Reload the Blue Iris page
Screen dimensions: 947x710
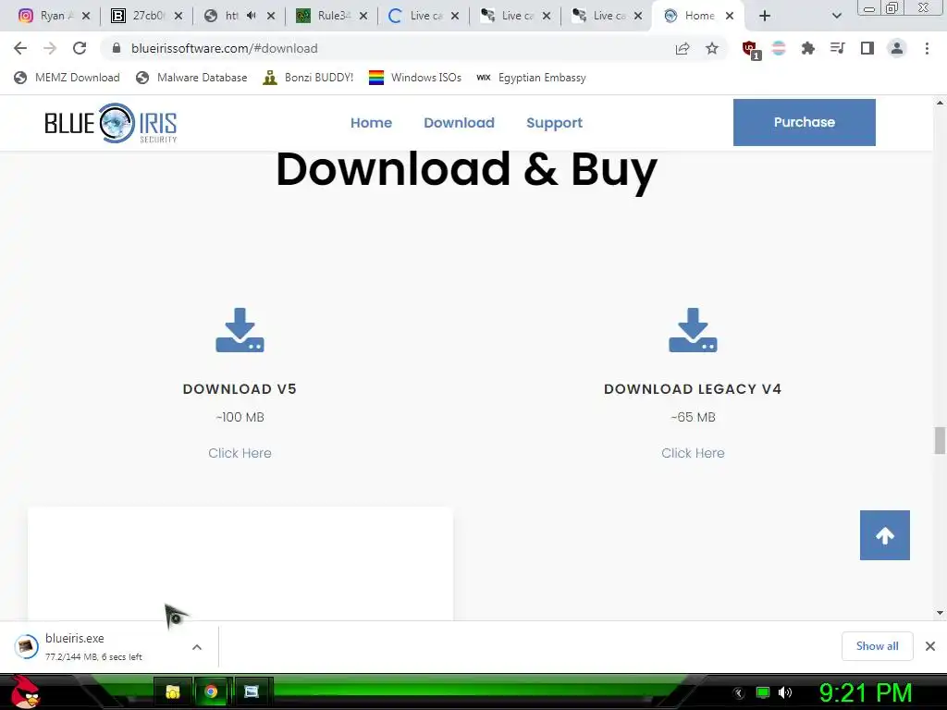pyautogui.click(x=80, y=48)
